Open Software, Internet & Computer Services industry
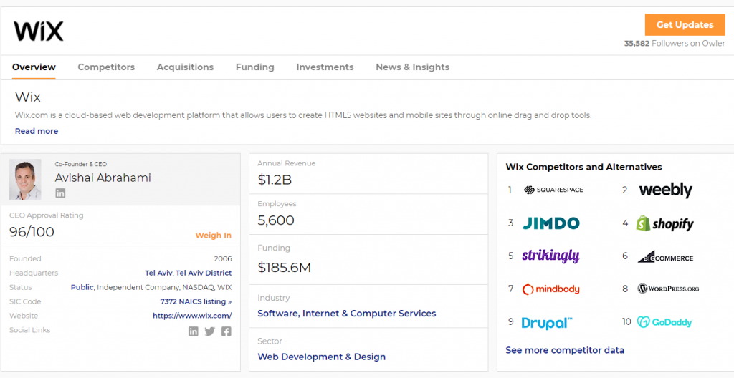734x378 pixels. [x=346, y=314]
